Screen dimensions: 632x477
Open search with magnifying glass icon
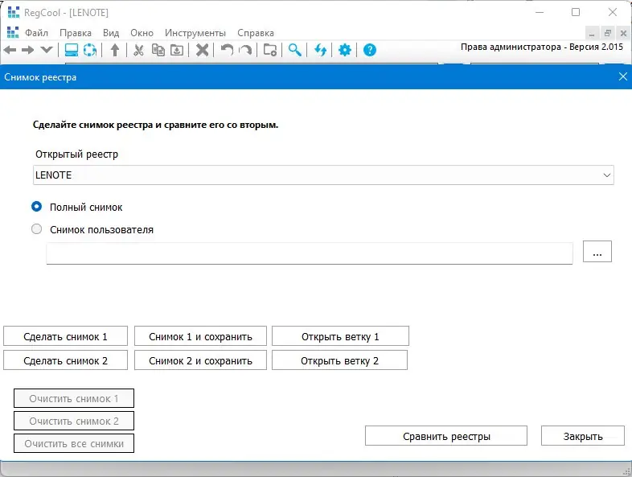click(x=294, y=50)
